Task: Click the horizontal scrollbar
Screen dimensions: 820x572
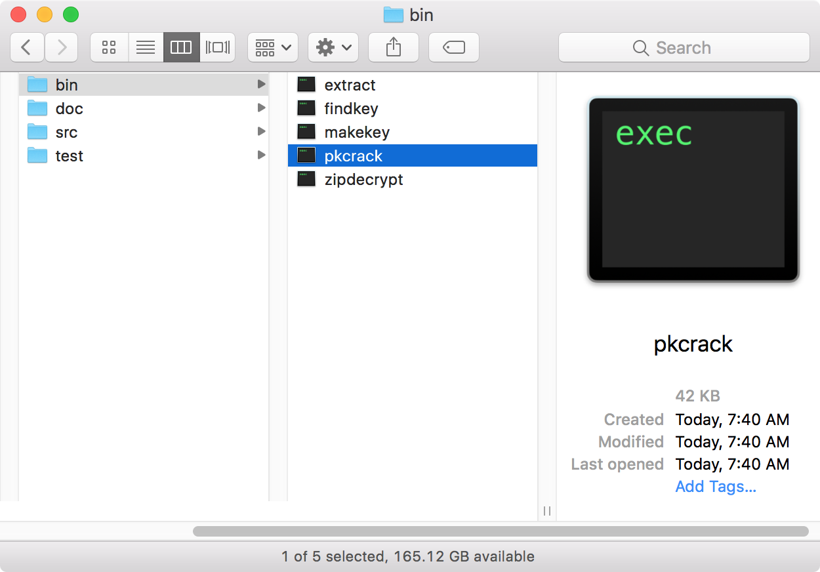Action: [x=500, y=531]
